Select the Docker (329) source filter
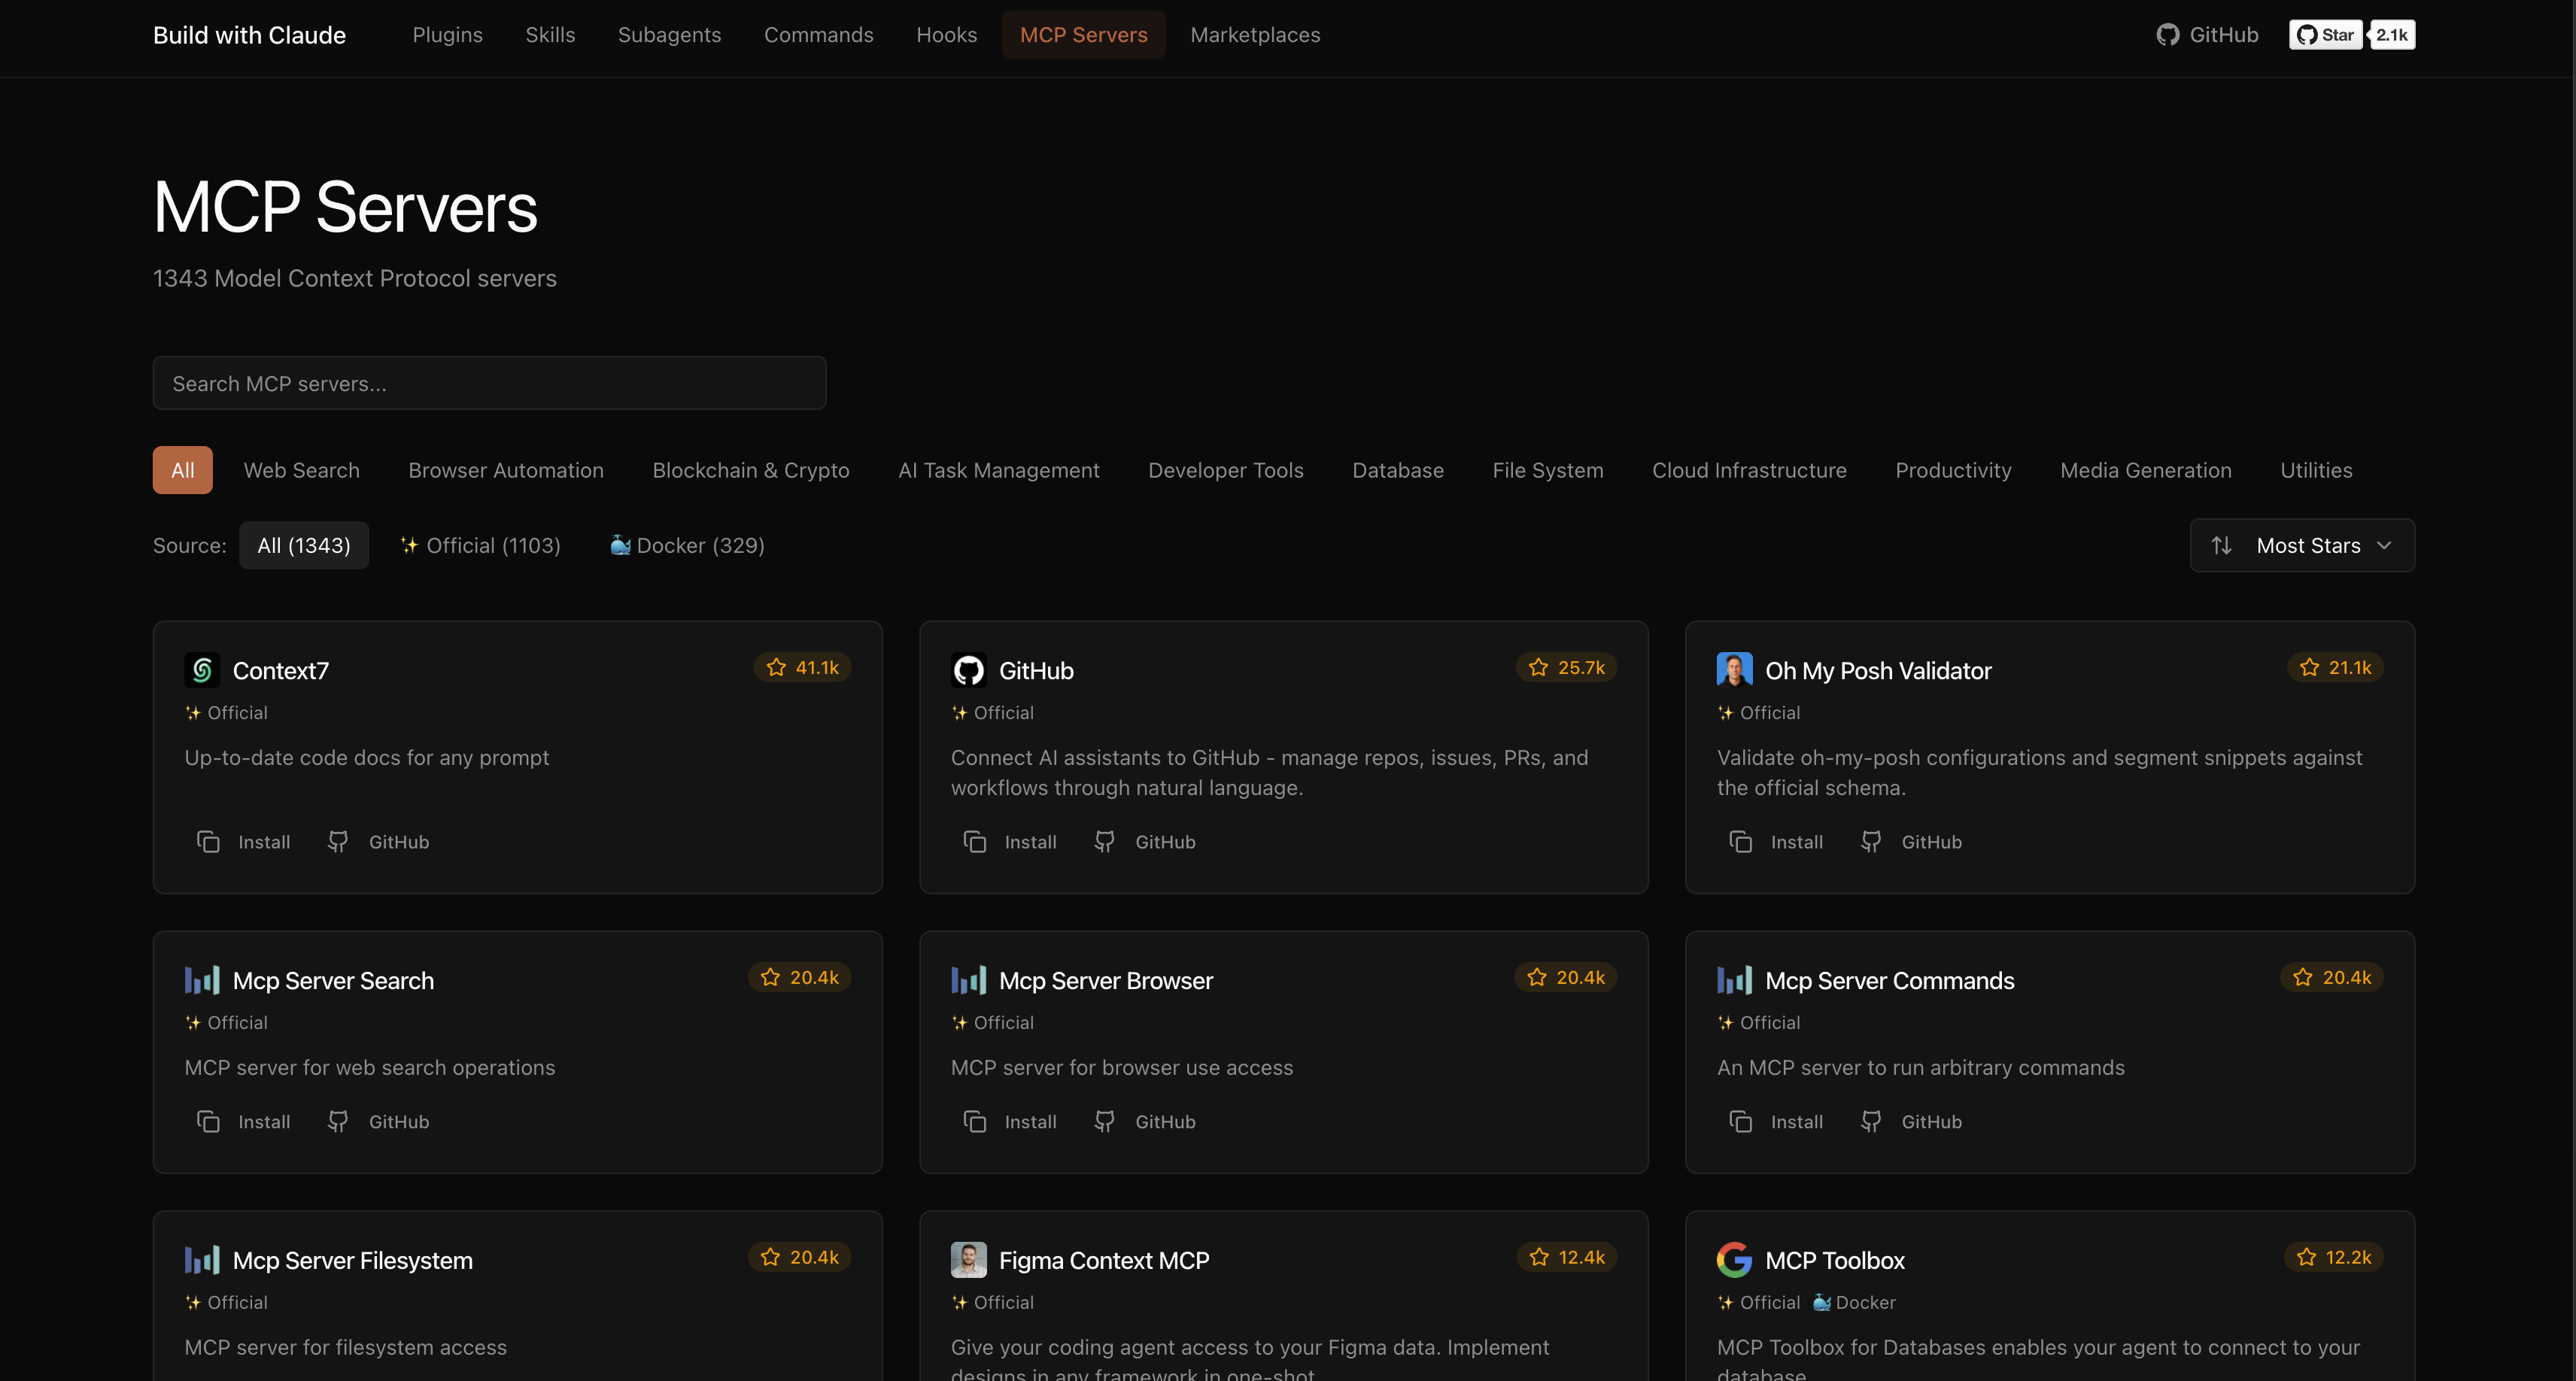This screenshot has height=1381, width=2576. tap(686, 545)
